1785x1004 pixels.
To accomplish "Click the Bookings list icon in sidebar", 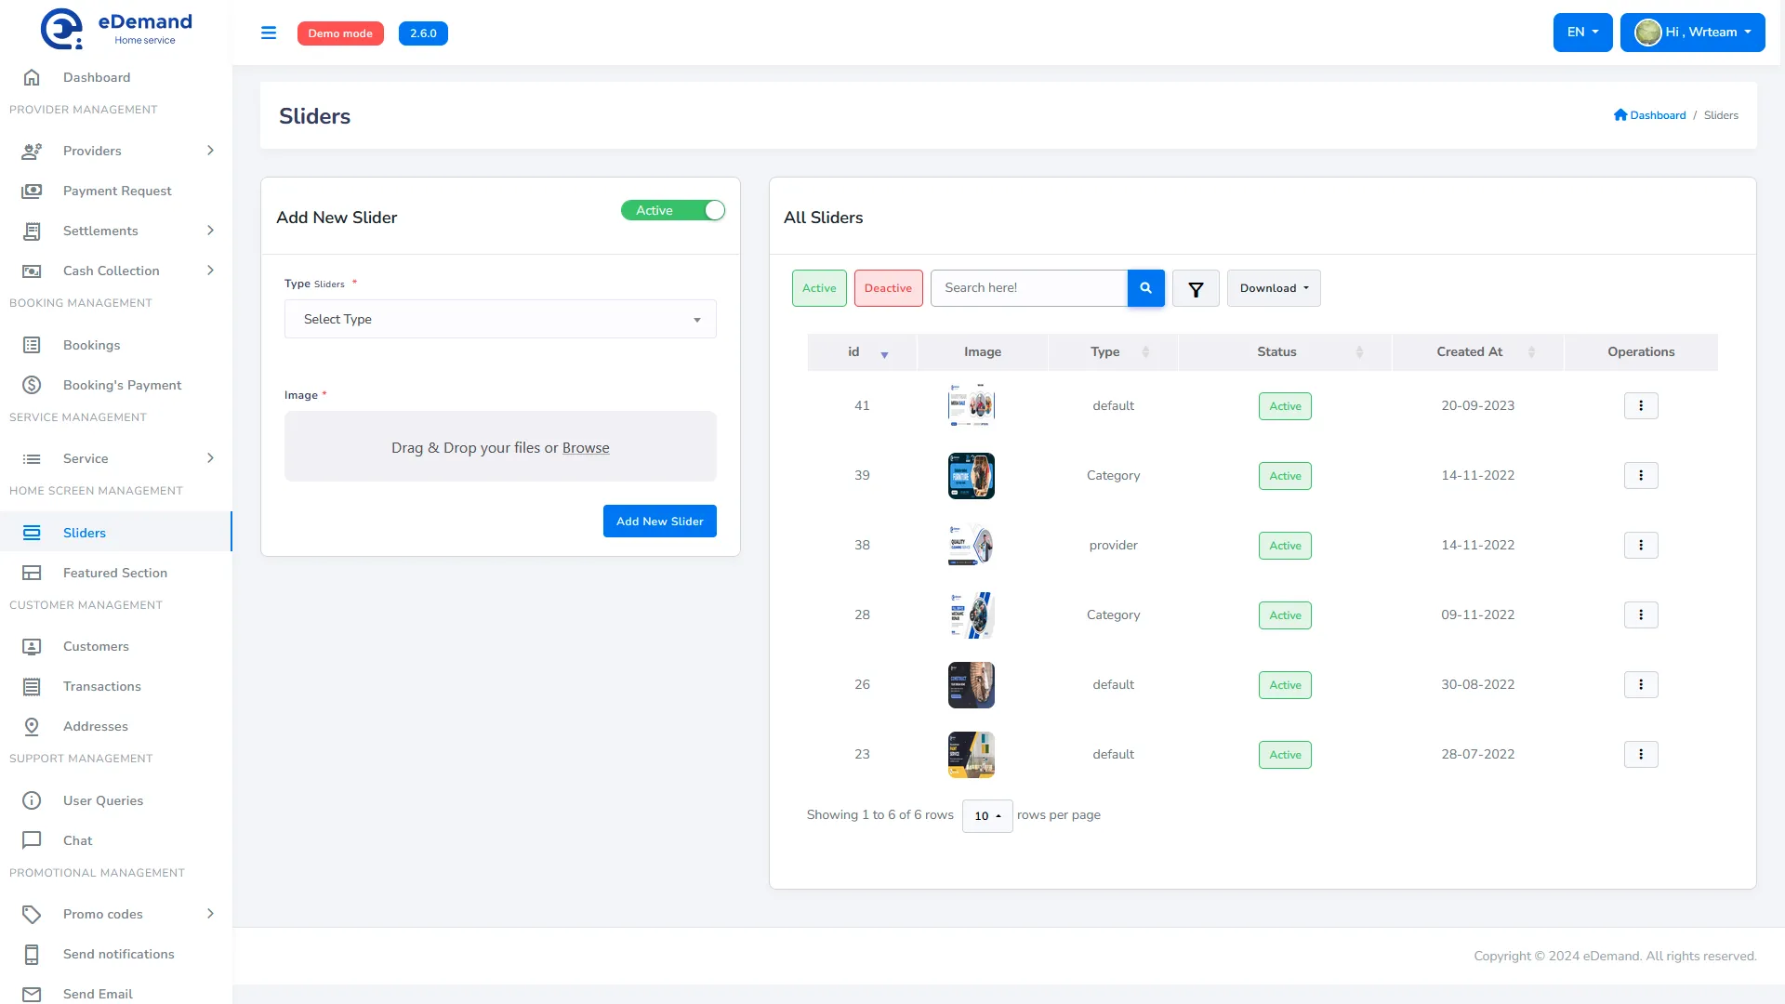I will [32, 345].
